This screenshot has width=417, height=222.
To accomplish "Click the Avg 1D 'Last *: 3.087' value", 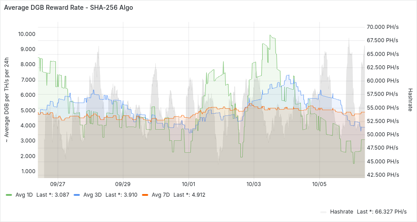I will 50,195.
